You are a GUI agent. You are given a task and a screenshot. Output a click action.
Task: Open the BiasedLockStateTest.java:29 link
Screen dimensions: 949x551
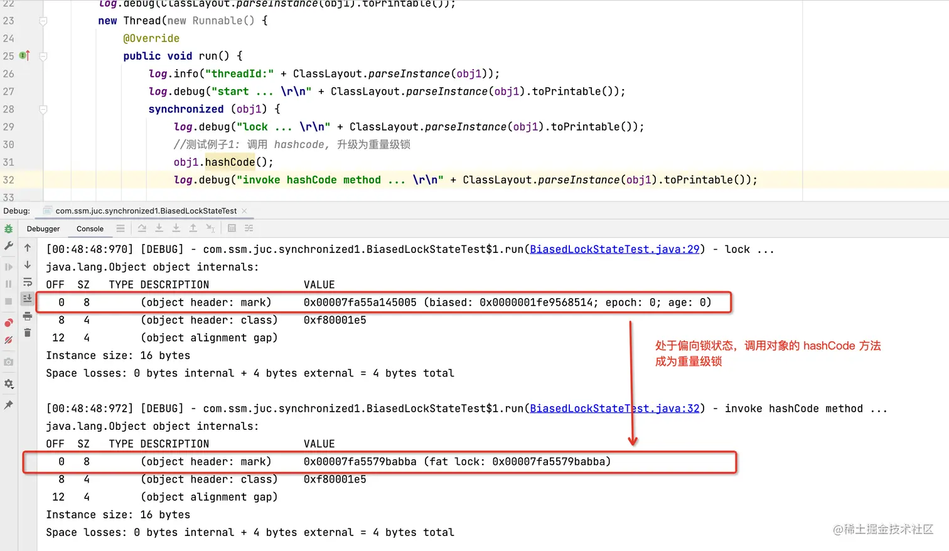(x=614, y=249)
